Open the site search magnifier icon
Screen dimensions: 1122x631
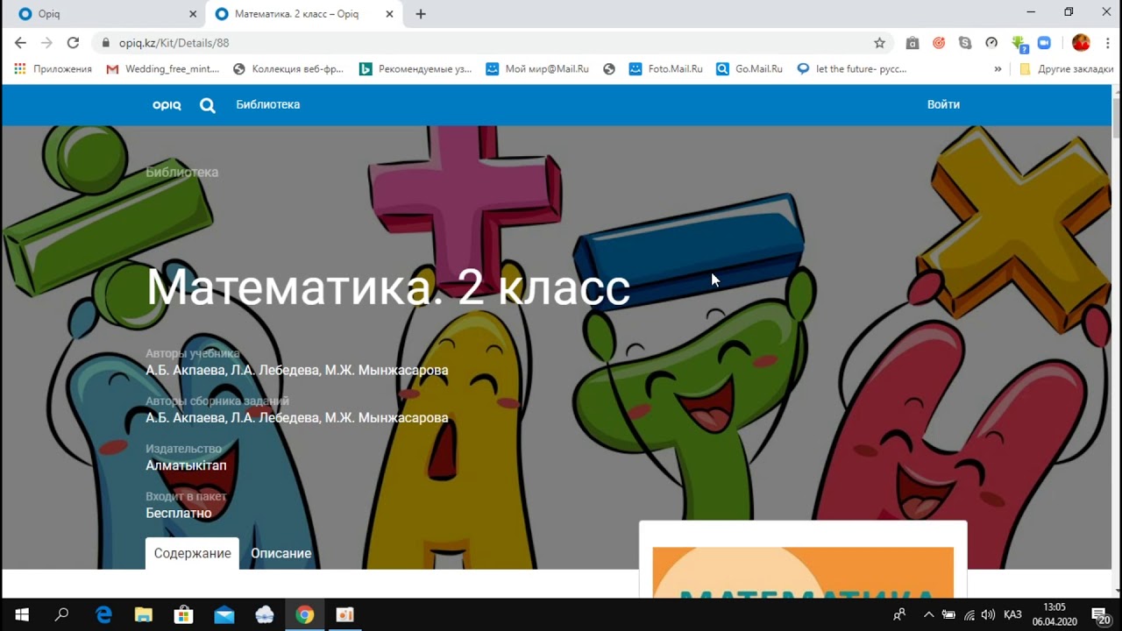[207, 105]
